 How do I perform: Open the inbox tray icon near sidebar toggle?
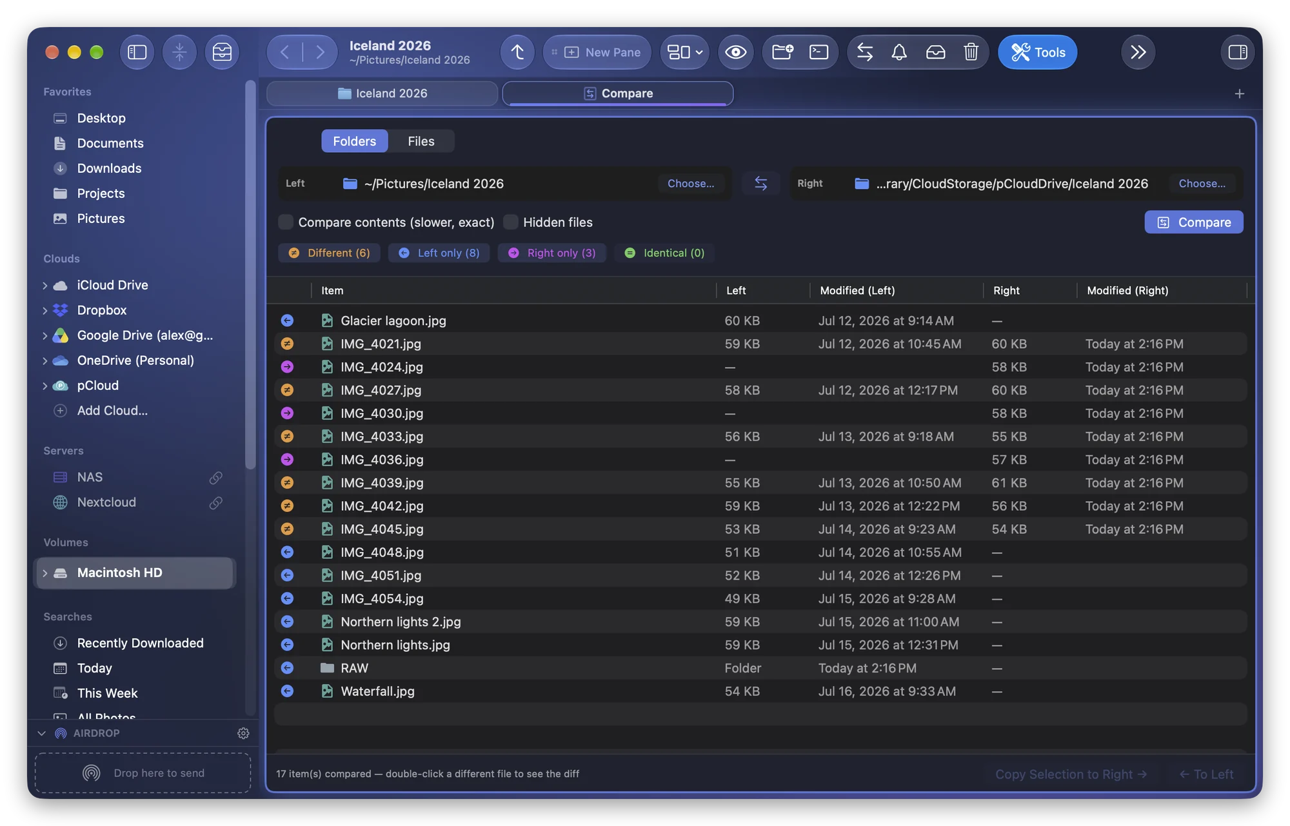pyautogui.click(x=222, y=52)
